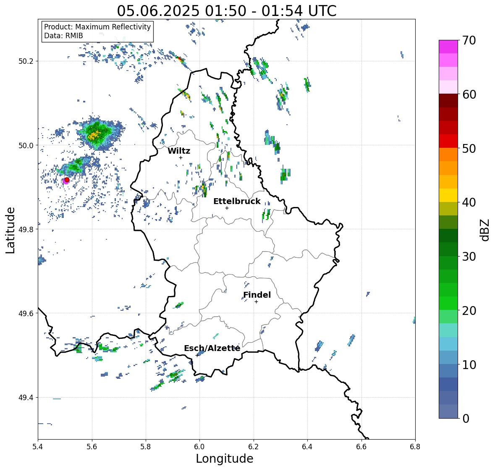Click 'Product: Maximum Reflectivity' legend text
The image size is (495, 469).
[x=97, y=27]
